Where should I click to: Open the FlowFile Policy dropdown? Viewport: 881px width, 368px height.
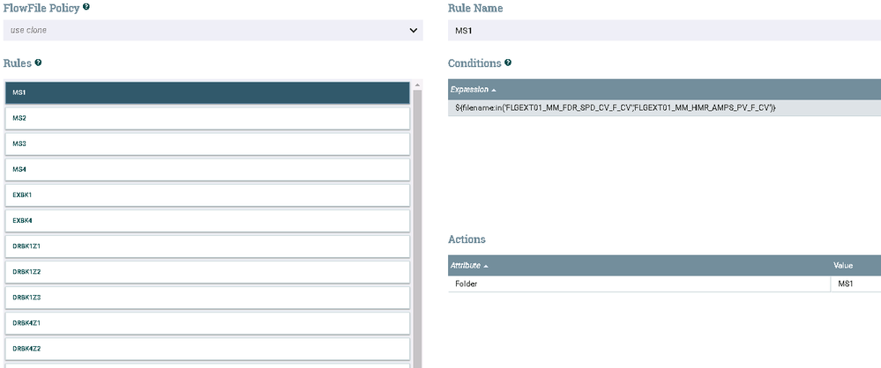[213, 30]
